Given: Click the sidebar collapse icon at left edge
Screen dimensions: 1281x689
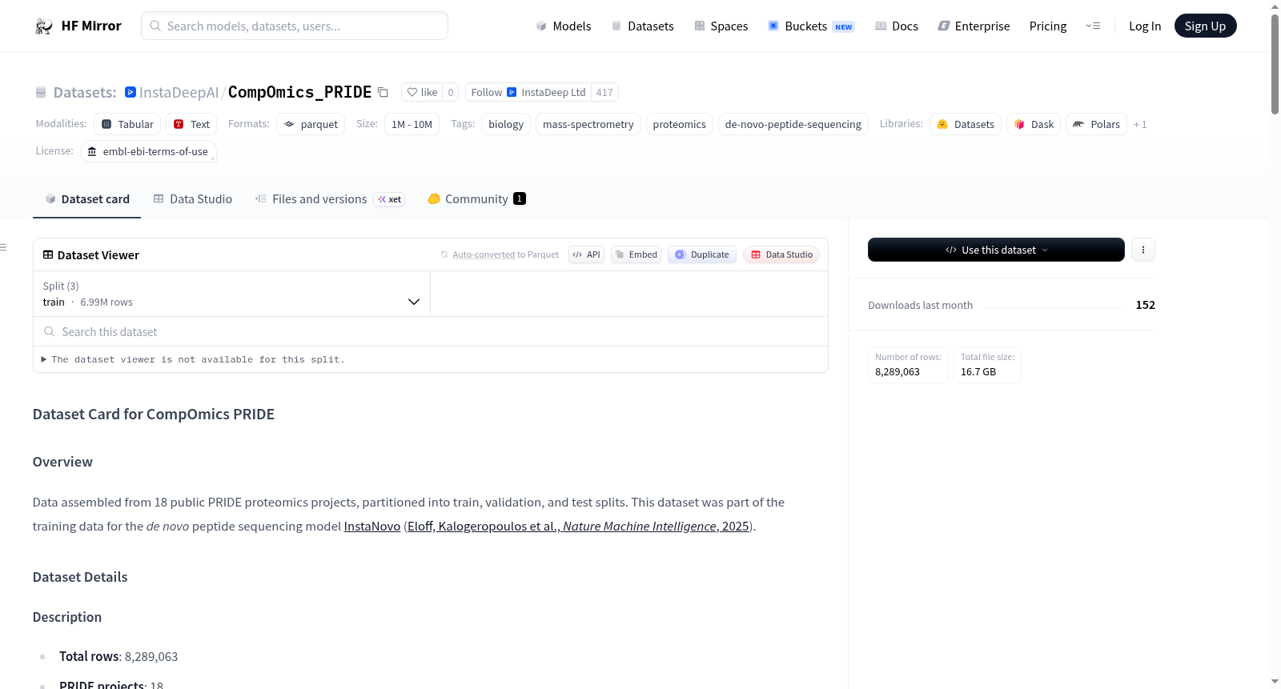Looking at the screenshot, I should (x=4, y=247).
